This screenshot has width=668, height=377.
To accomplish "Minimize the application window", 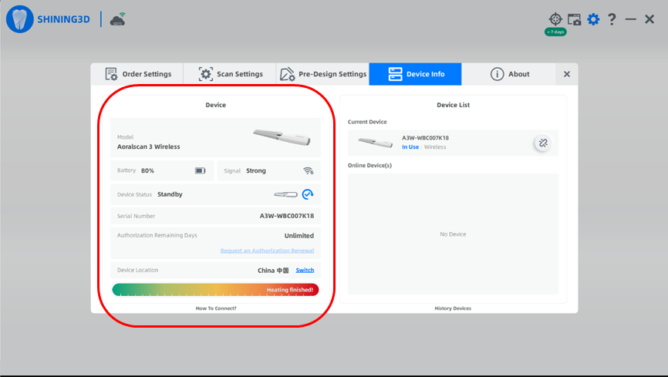I will (x=630, y=19).
